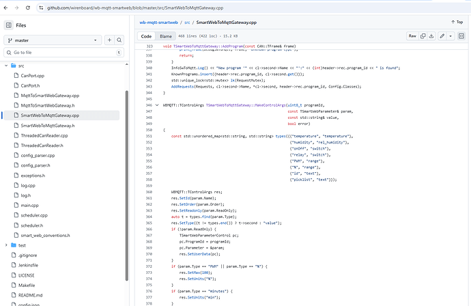This screenshot has width=471, height=306.
Task: Jump to Top of the file
Action: pyautogui.click(x=457, y=22)
